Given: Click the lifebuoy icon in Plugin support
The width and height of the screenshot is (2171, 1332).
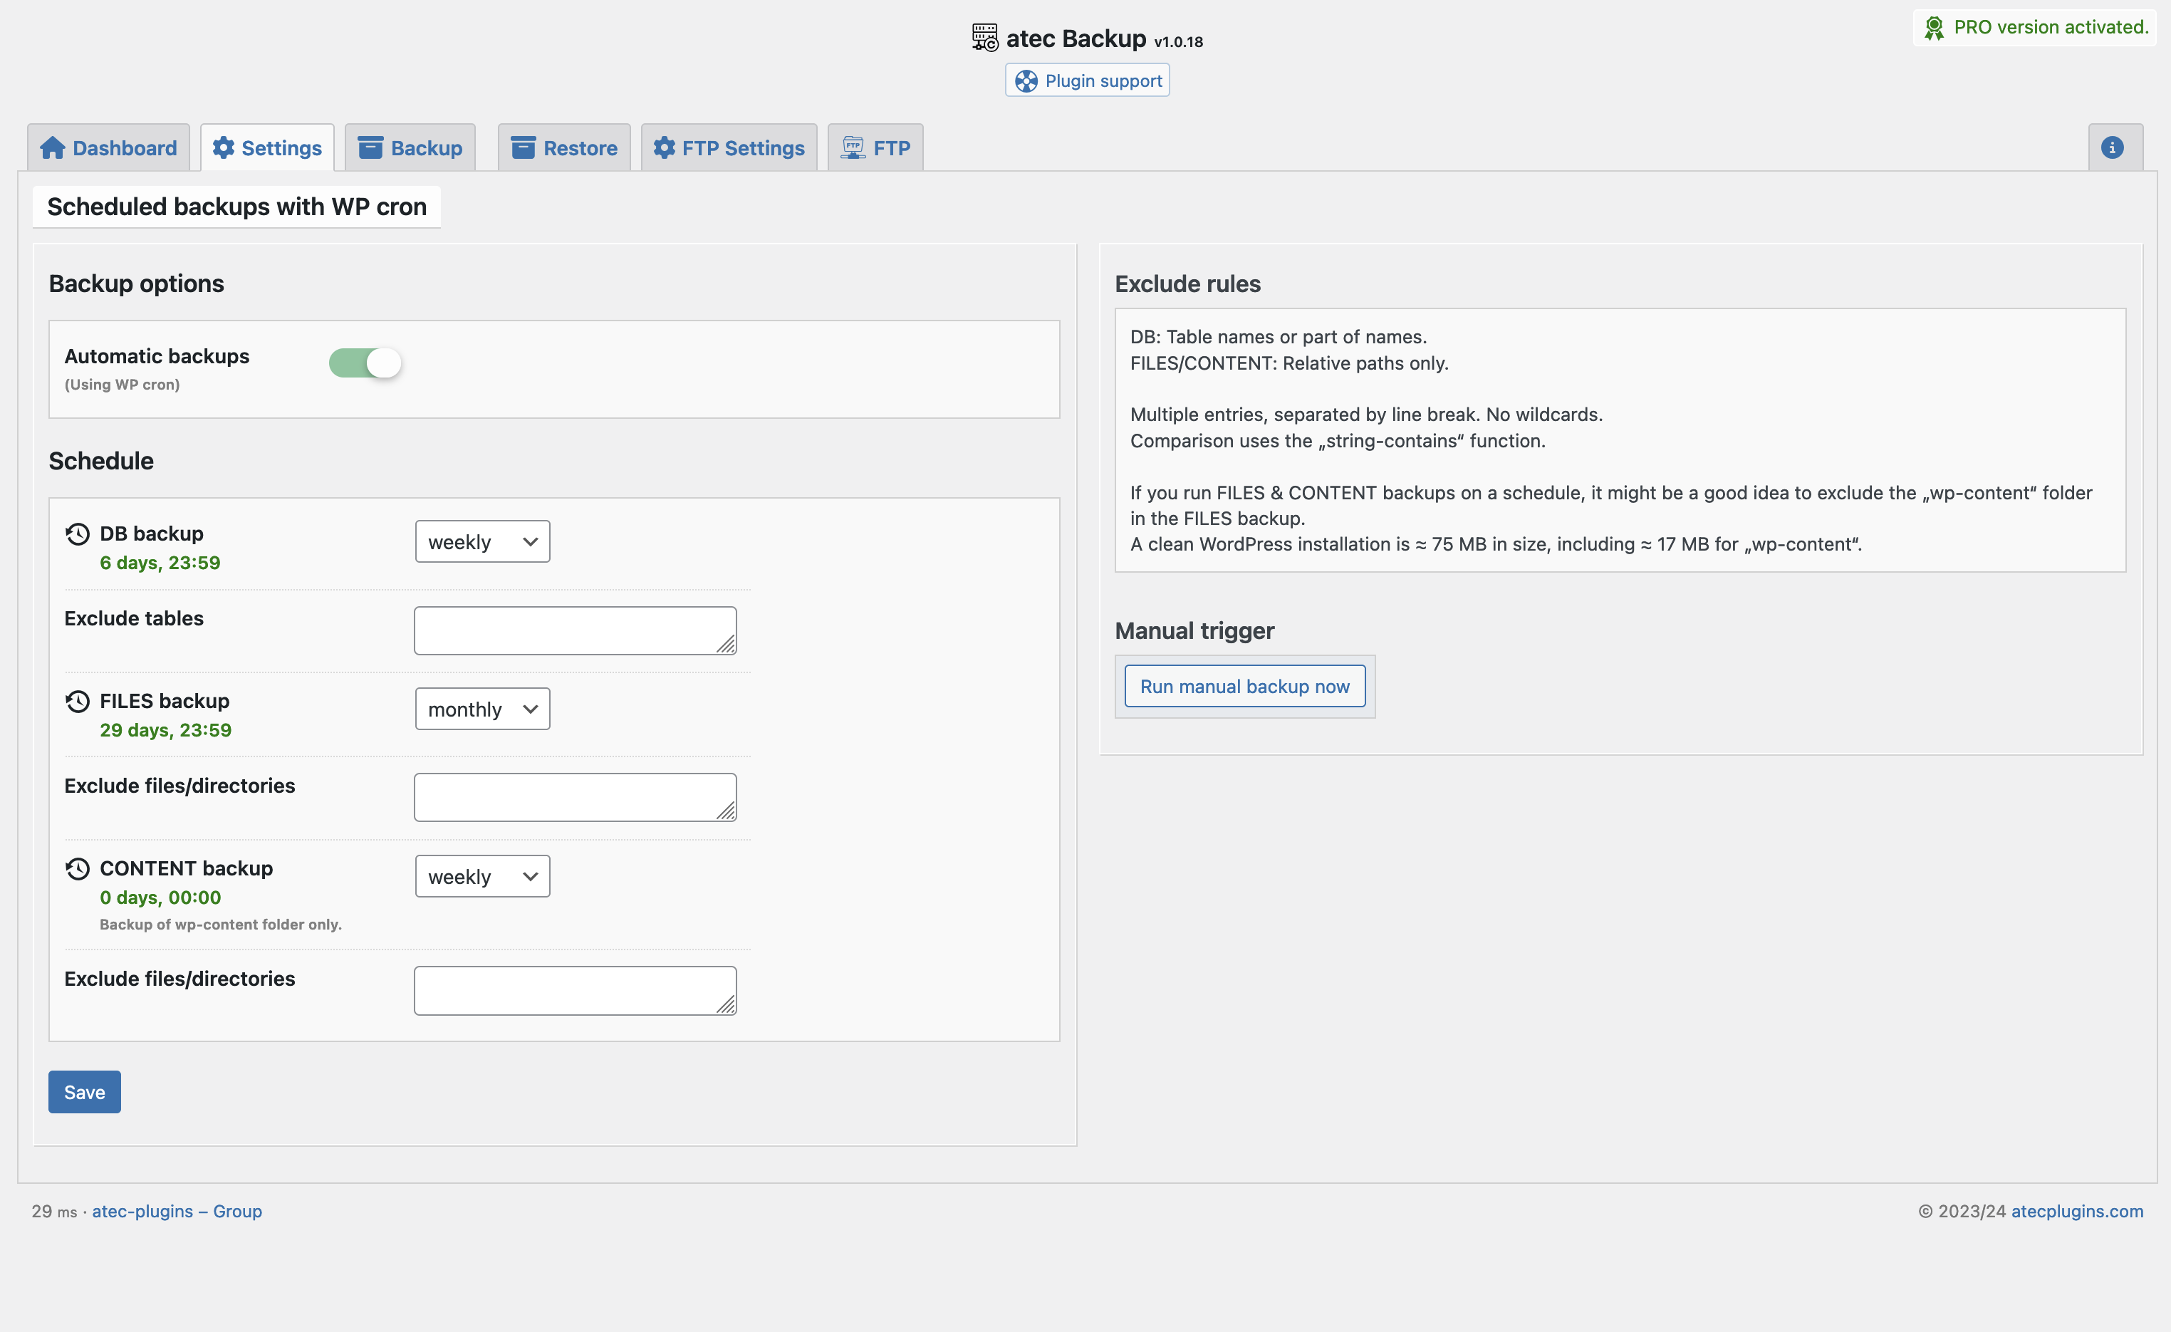Looking at the screenshot, I should coord(1026,81).
